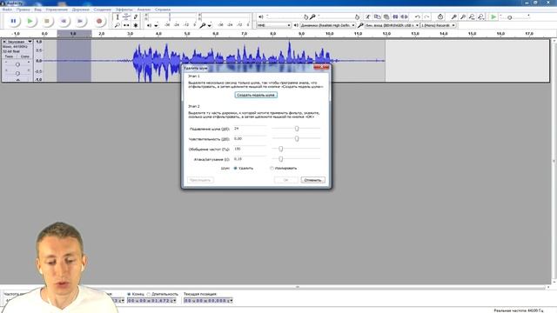Click the frequency smoothing (Гц) slider handle
Image resolution: width=557 pixels, height=313 pixels.
click(280, 149)
